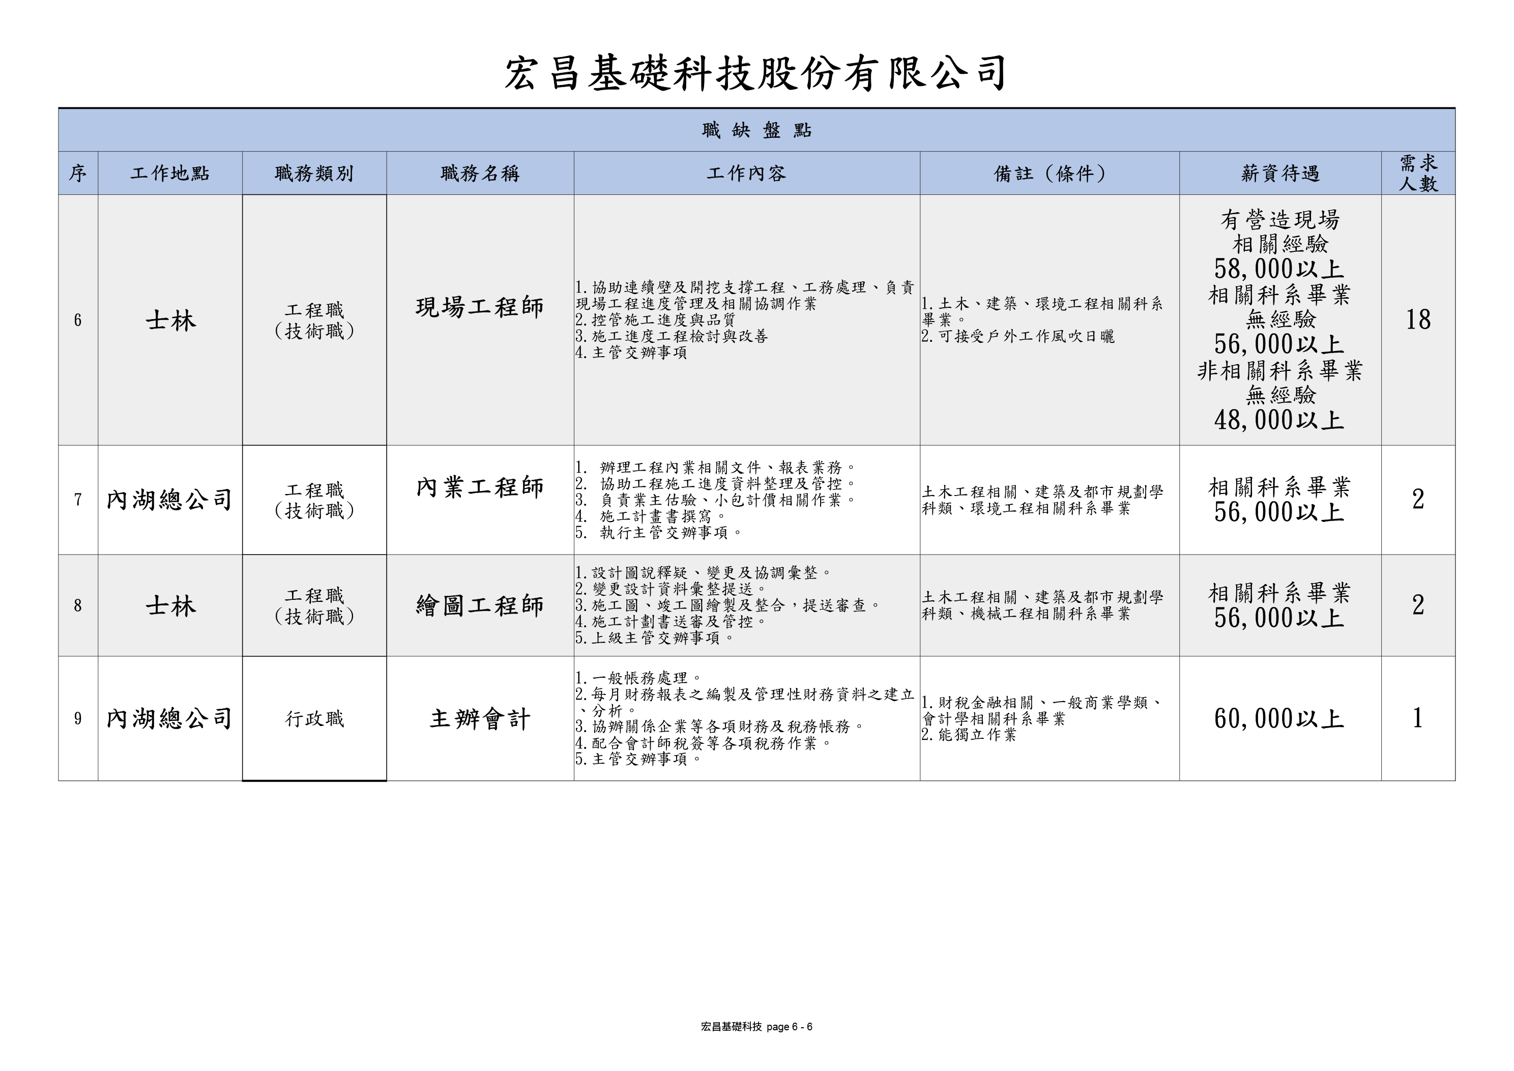Click headcount 18

tap(1418, 320)
